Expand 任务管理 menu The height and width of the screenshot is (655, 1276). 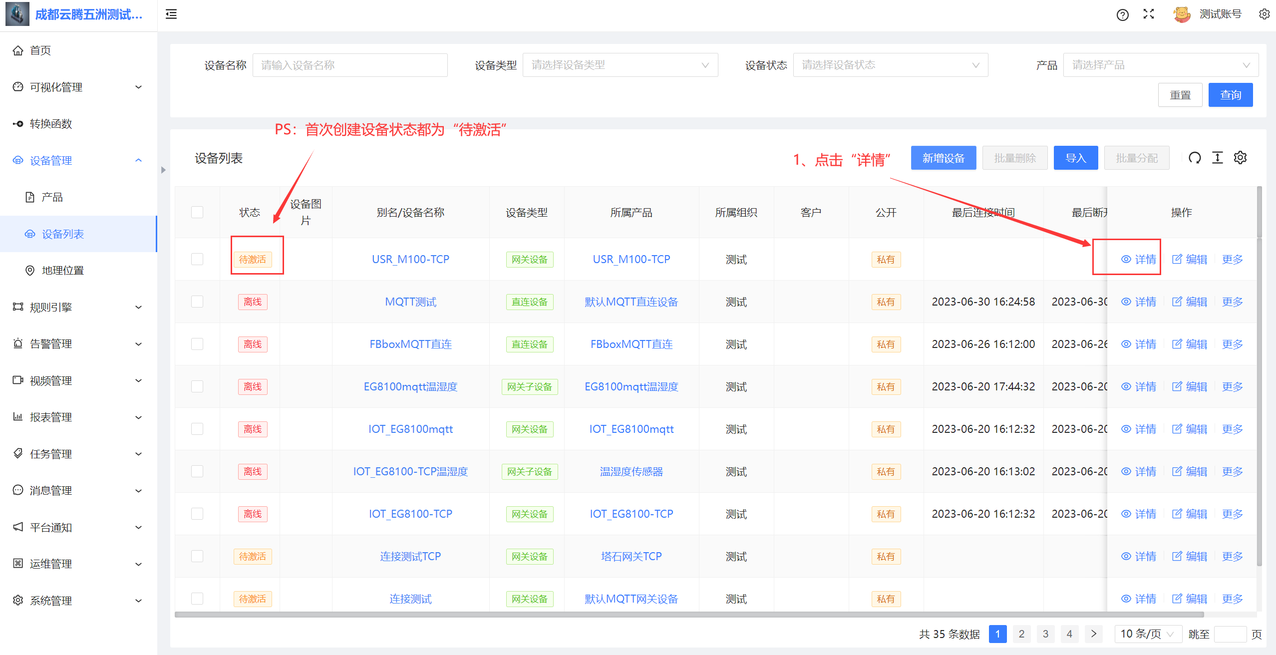pyautogui.click(x=78, y=454)
